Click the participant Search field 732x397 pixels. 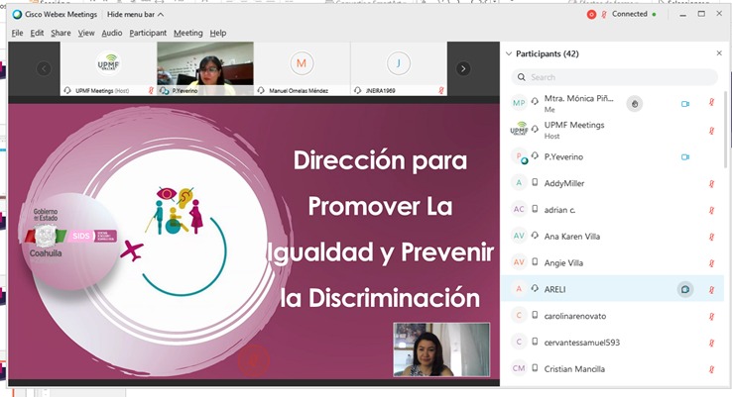[615, 77]
